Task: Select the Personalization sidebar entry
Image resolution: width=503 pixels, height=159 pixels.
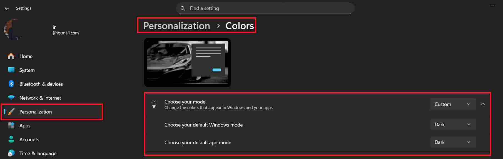Action: click(x=52, y=112)
